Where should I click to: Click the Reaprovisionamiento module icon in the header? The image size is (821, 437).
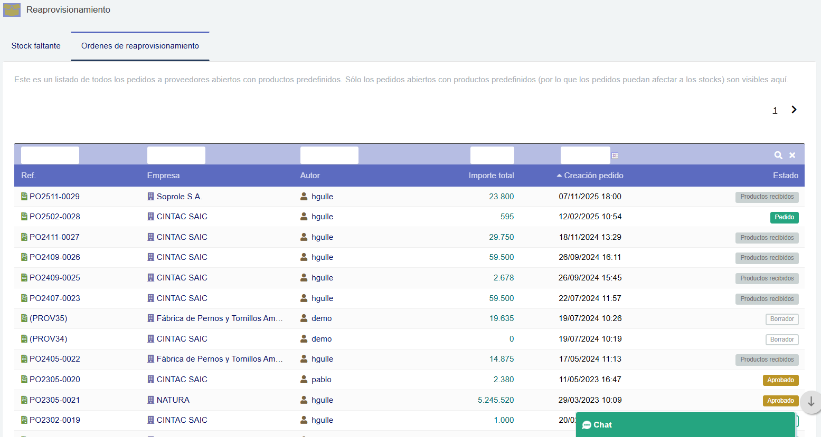pos(11,9)
